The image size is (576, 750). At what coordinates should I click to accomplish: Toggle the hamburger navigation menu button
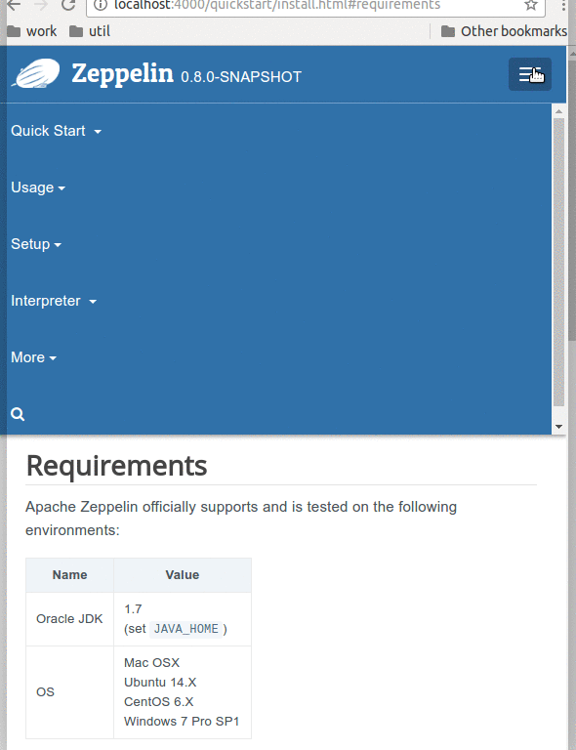(530, 74)
